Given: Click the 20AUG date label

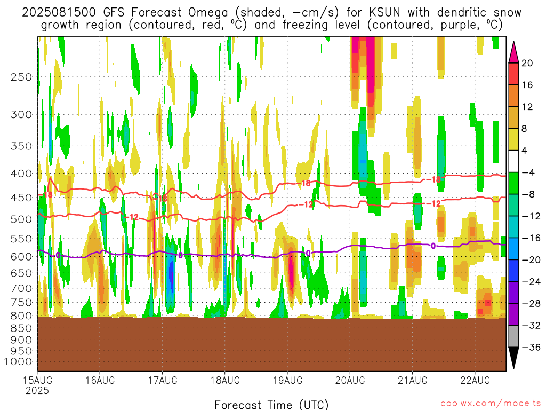Looking at the screenshot, I should (x=350, y=380).
